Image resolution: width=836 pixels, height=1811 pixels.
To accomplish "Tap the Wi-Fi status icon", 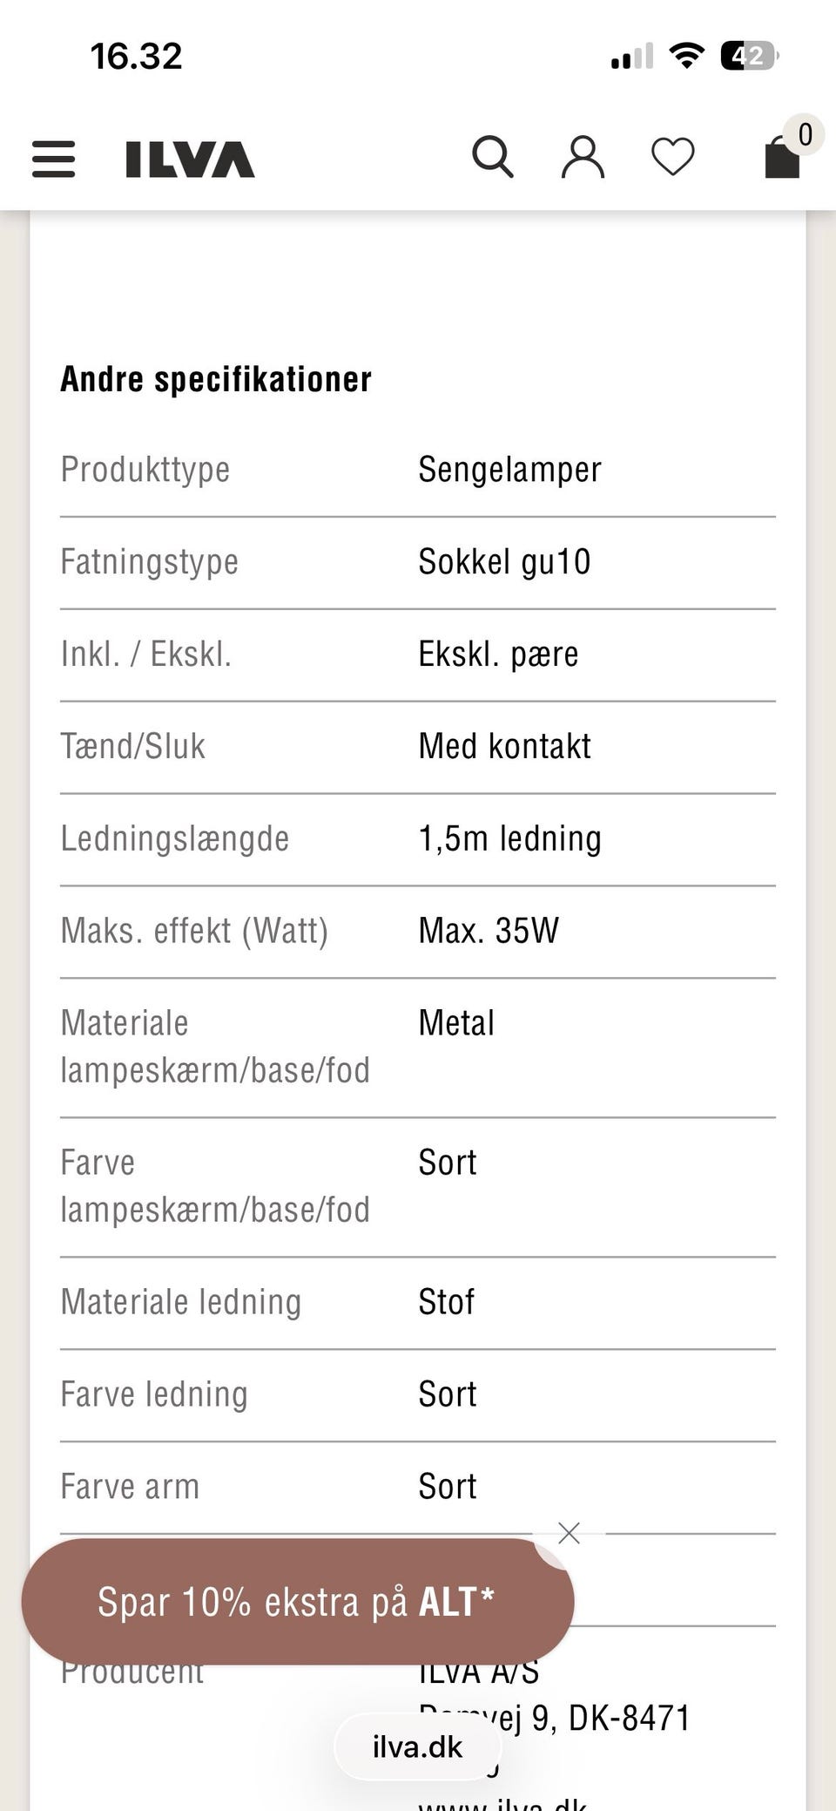I will (686, 57).
